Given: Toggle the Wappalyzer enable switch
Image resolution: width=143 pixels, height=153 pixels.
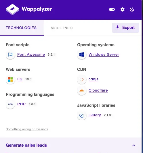Looking at the screenshot, I should (112, 9).
